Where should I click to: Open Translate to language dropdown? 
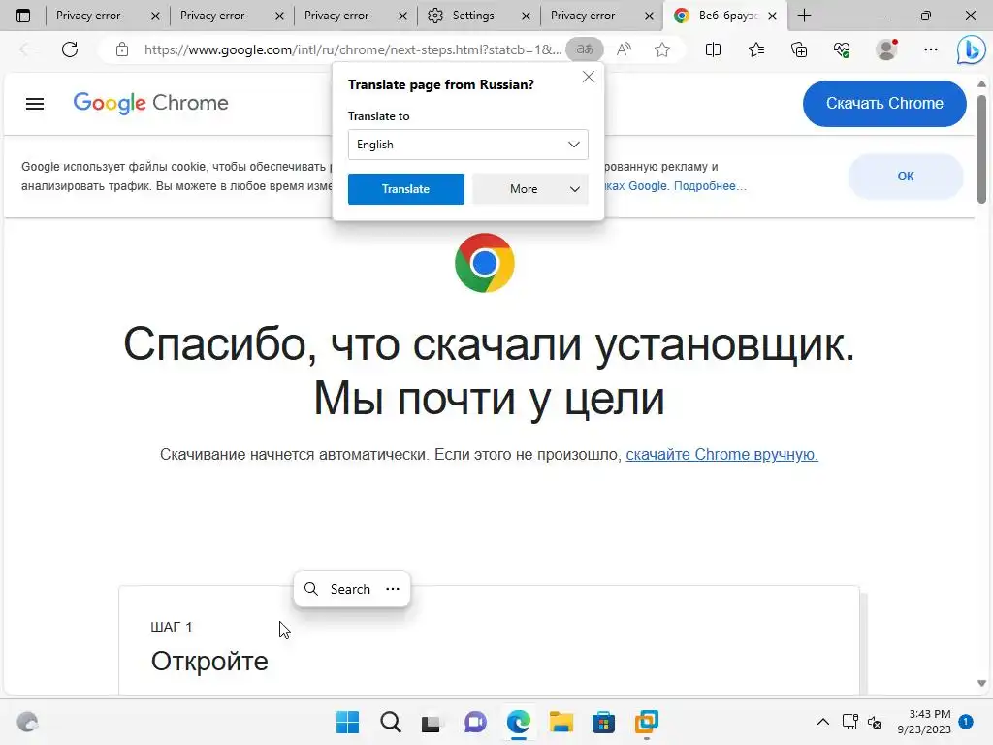click(x=468, y=145)
